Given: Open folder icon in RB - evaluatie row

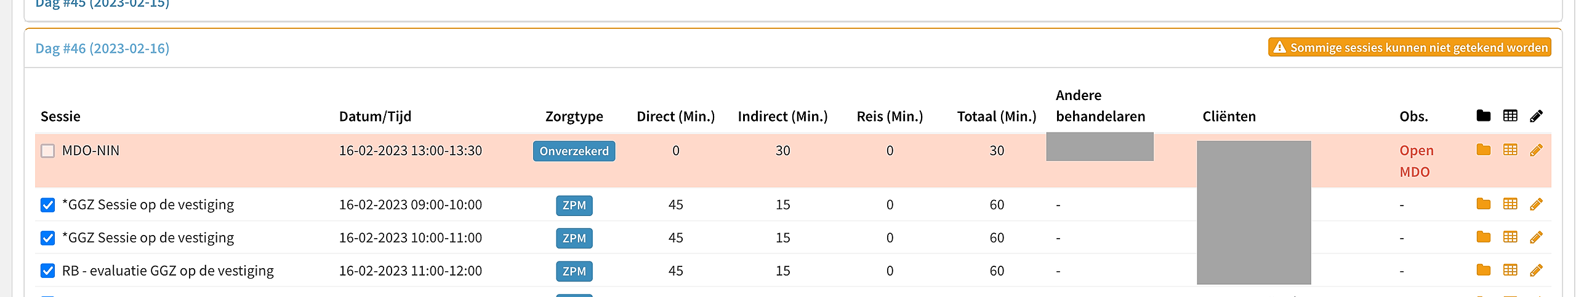Looking at the screenshot, I should click(x=1484, y=270).
